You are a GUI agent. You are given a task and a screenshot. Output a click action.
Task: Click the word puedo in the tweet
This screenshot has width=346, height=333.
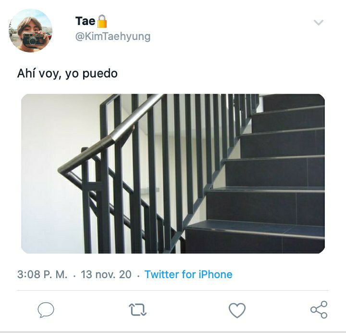coord(100,74)
